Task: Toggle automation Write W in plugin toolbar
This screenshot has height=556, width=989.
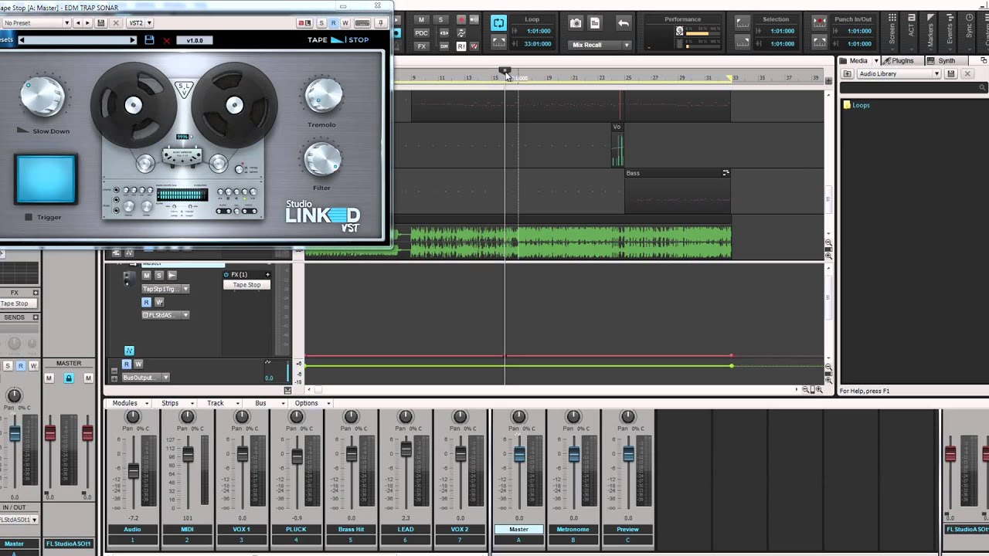Action: coord(345,23)
